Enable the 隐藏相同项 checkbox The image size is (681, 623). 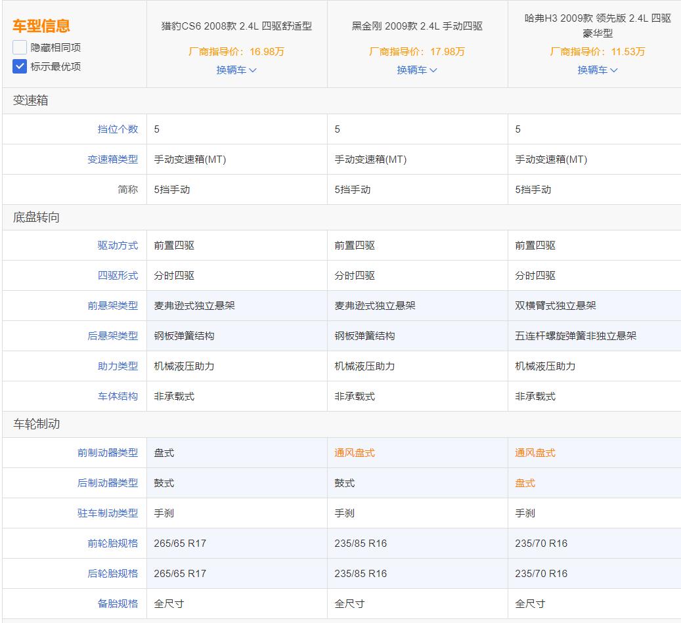[20, 47]
